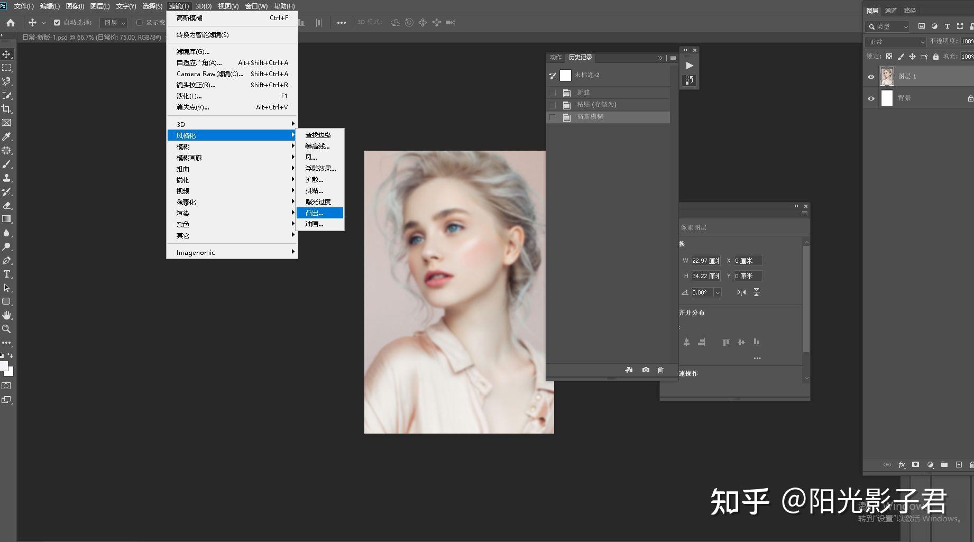Click the flip horizontal icon in Properties panel
Image resolution: width=974 pixels, height=542 pixels.
coord(741,292)
